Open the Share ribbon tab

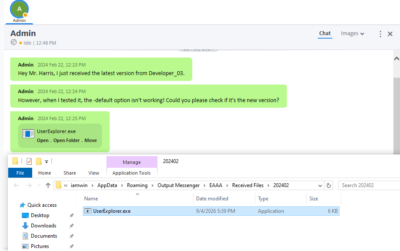(x=70, y=172)
